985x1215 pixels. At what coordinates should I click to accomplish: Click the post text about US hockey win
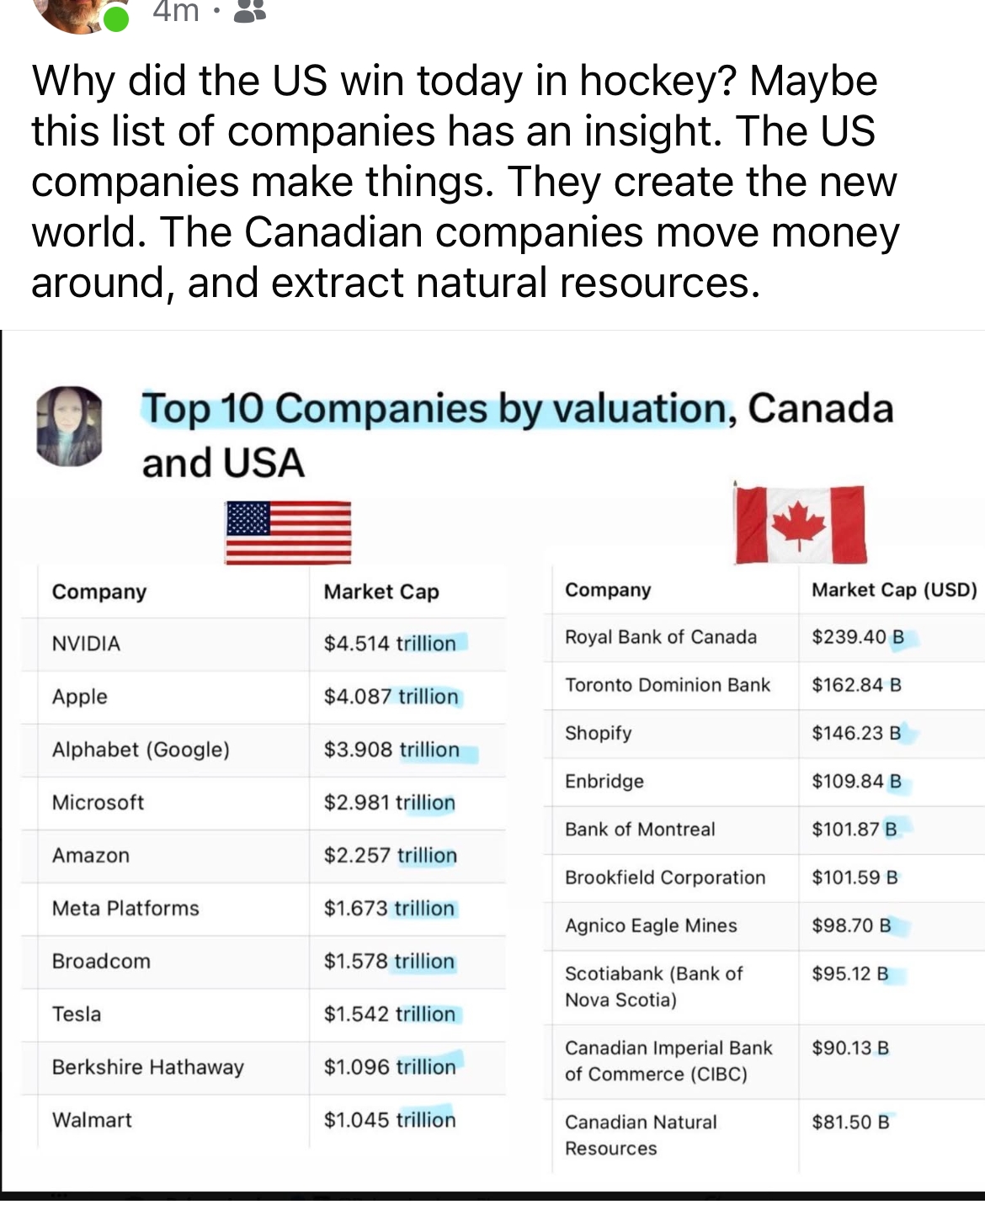click(465, 181)
